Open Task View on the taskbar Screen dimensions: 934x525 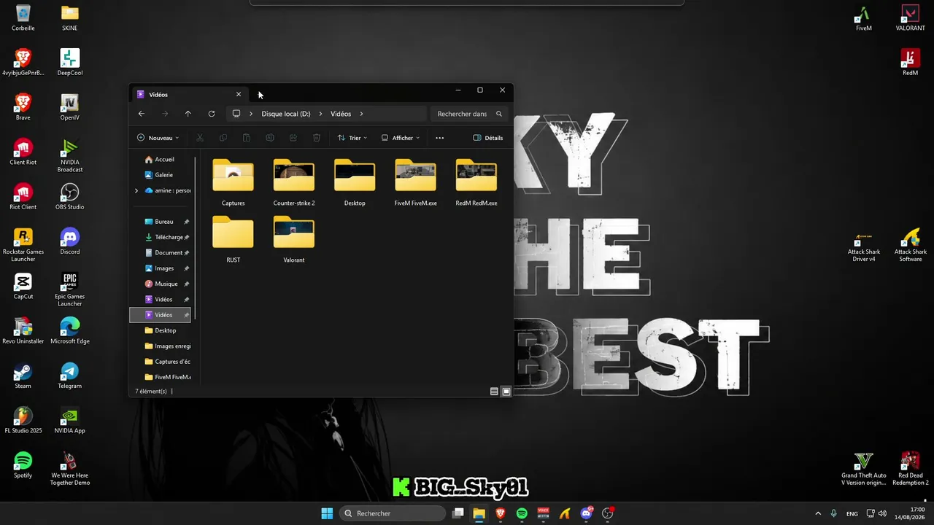click(458, 513)
